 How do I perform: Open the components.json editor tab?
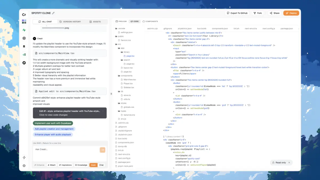(220, 29)
